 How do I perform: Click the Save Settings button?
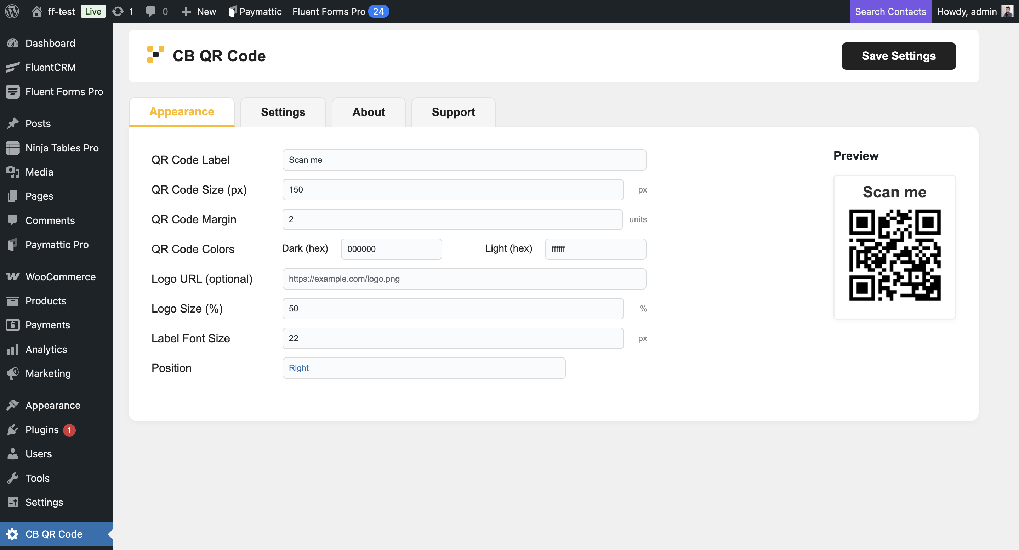[x=898, y=56]
